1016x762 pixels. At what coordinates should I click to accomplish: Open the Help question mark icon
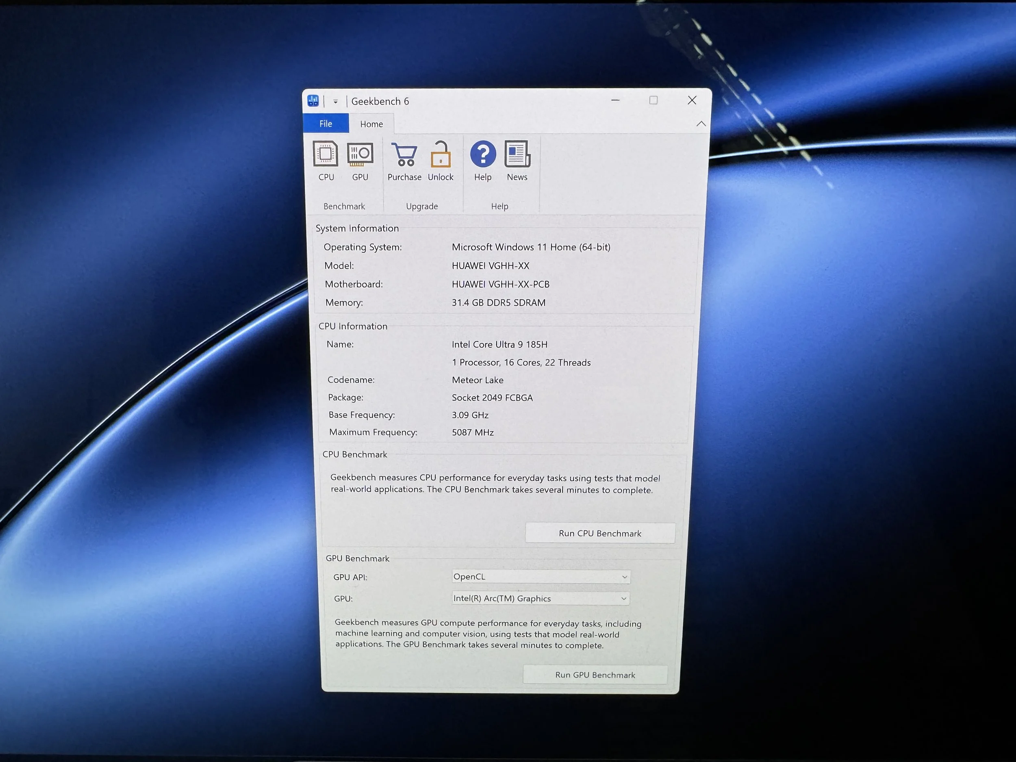pyautogui.click(x=483, y=154)
